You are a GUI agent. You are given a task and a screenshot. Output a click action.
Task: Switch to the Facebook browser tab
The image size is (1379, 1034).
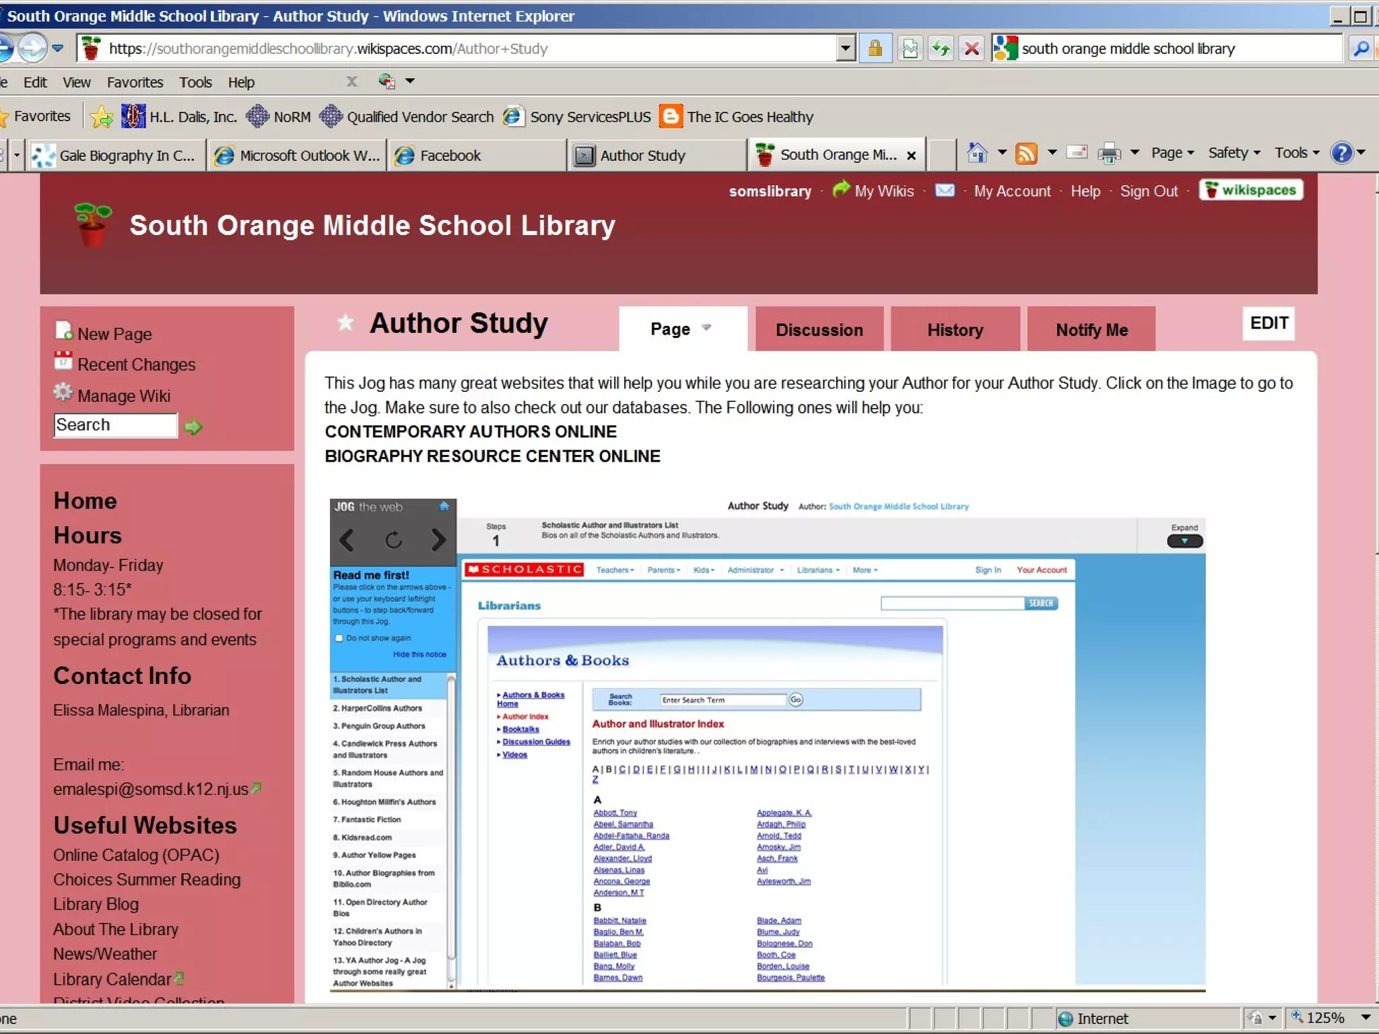tap(450, 156)
